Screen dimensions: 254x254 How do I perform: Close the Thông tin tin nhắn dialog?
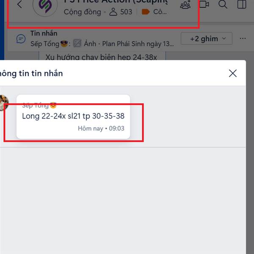233,73
